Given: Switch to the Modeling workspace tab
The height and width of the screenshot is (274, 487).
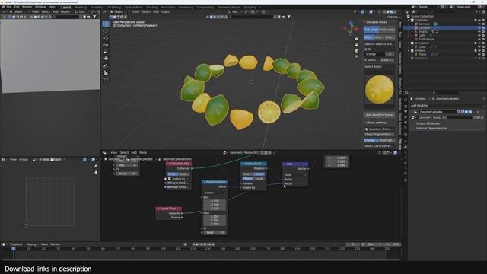Looking at the screenshot, I should [81, 7].
